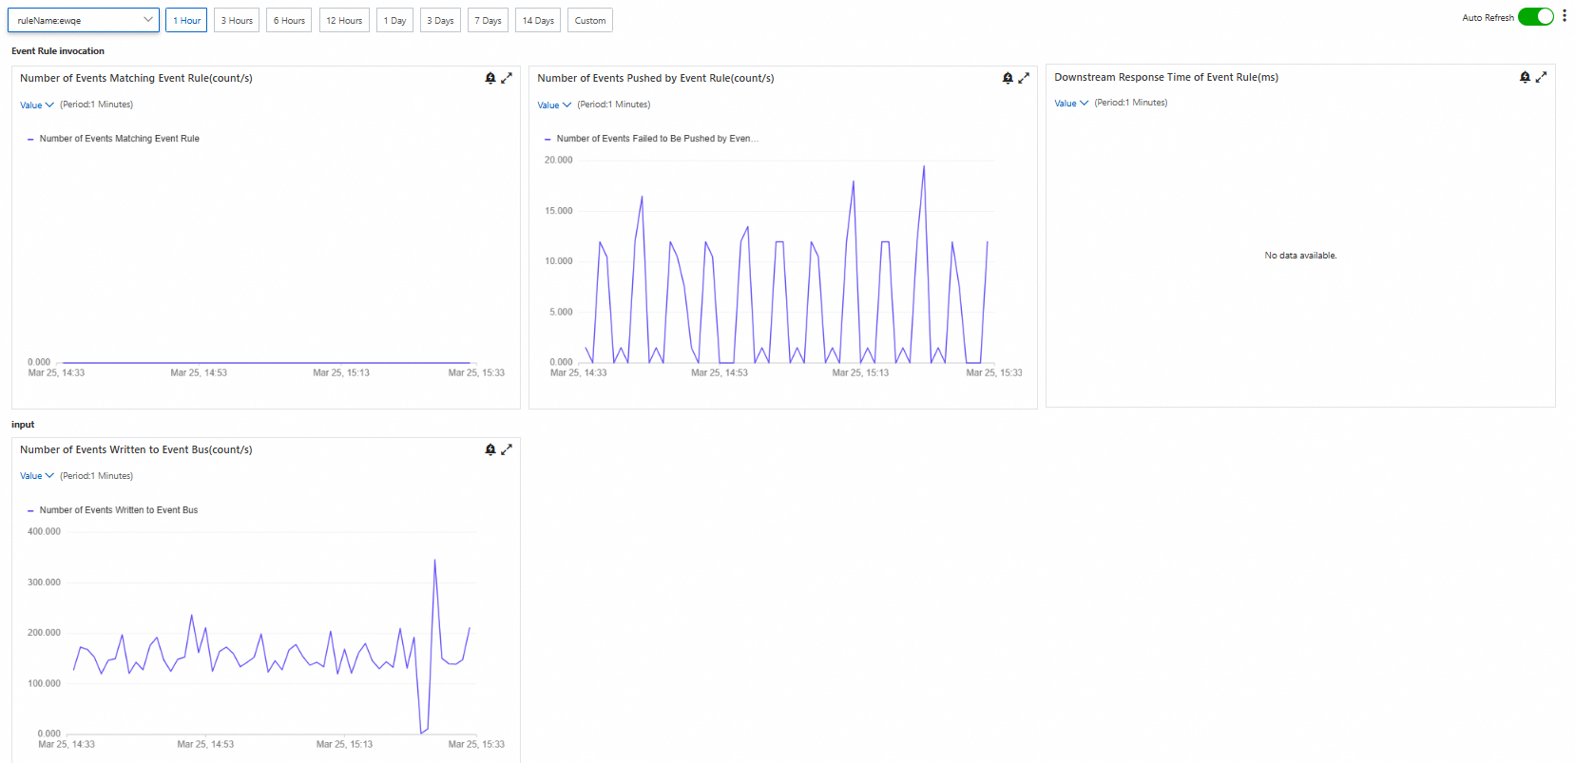Click the Custom time range button
This screenshot has width=1575, height=763.
590,20
